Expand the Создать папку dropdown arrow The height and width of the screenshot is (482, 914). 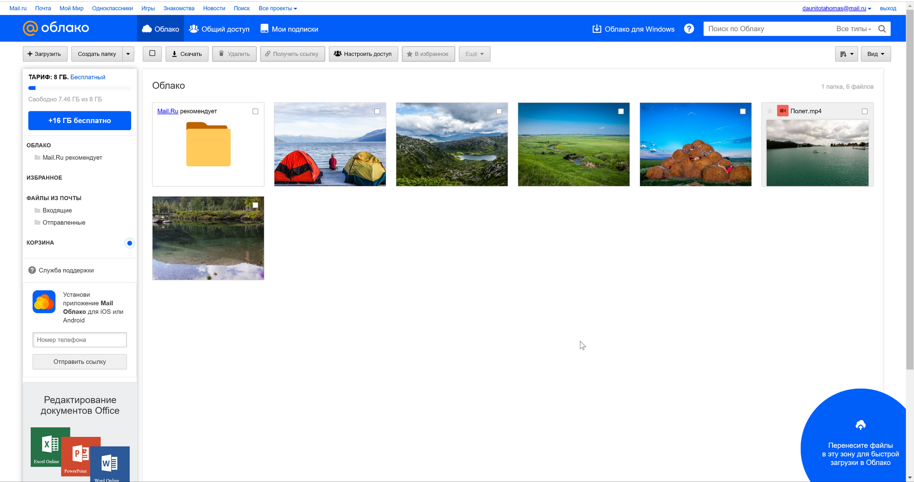point(128,53)
